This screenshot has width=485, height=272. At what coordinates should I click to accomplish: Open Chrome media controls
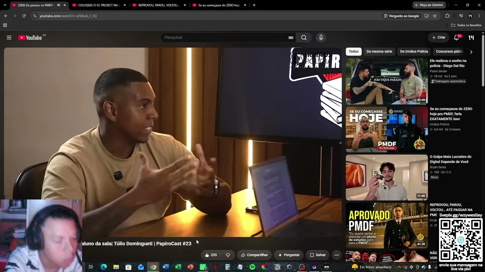(461, 16)
